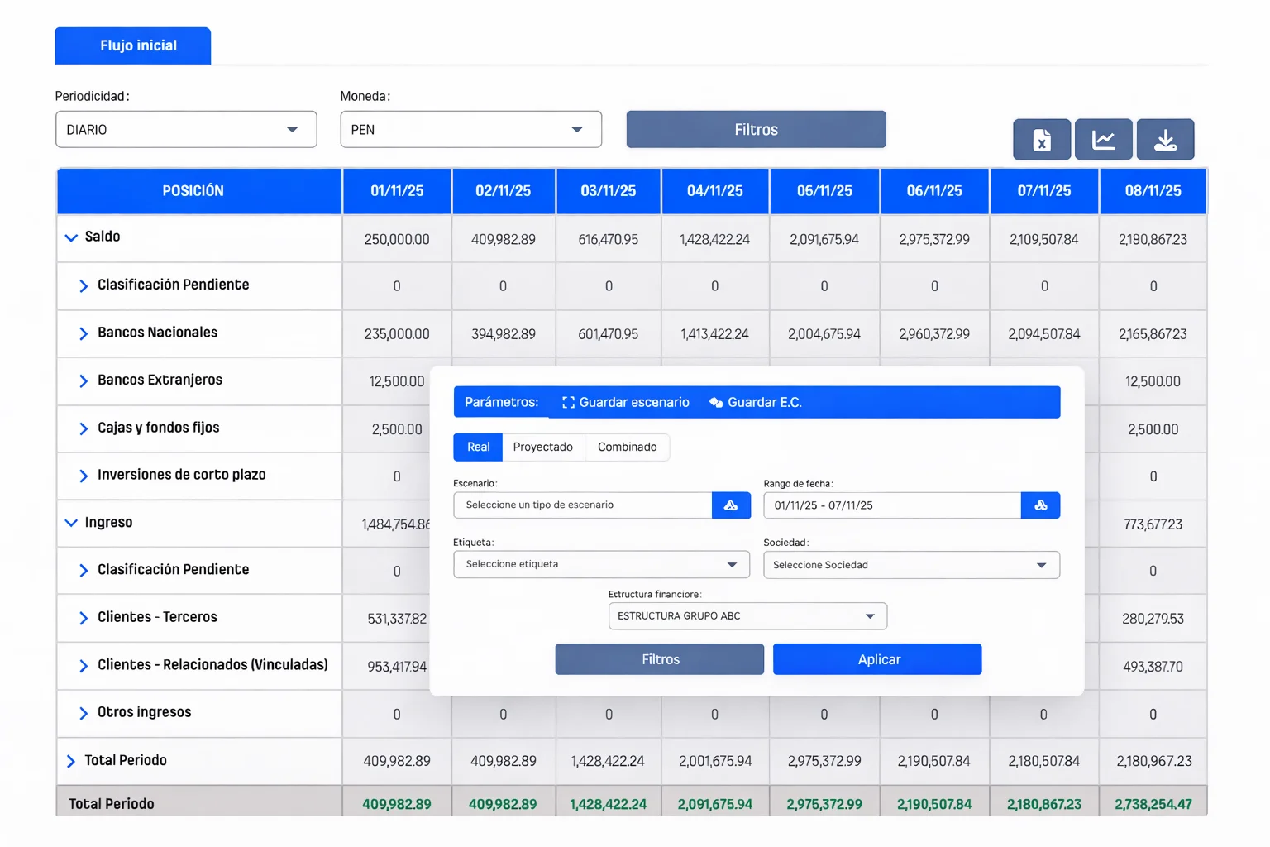Open the line chart view icon
The image size is (1270, 847).
tap(1103, 140)
